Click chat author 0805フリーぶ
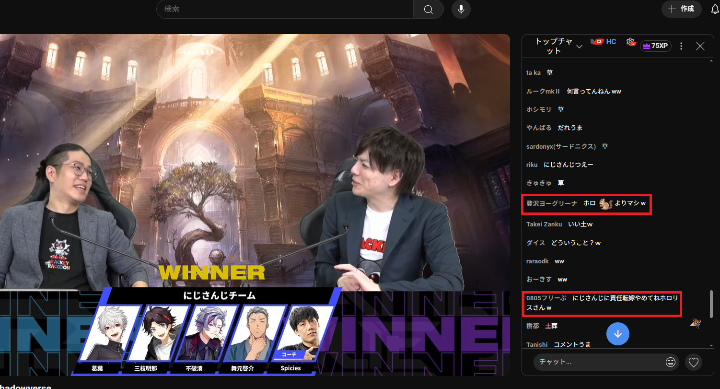The width and height of the screenshot is (720, 389). pyautogui.click(x=546, y=298)
